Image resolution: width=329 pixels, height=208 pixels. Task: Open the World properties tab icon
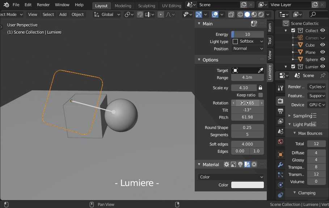click(x=281, y=142)
